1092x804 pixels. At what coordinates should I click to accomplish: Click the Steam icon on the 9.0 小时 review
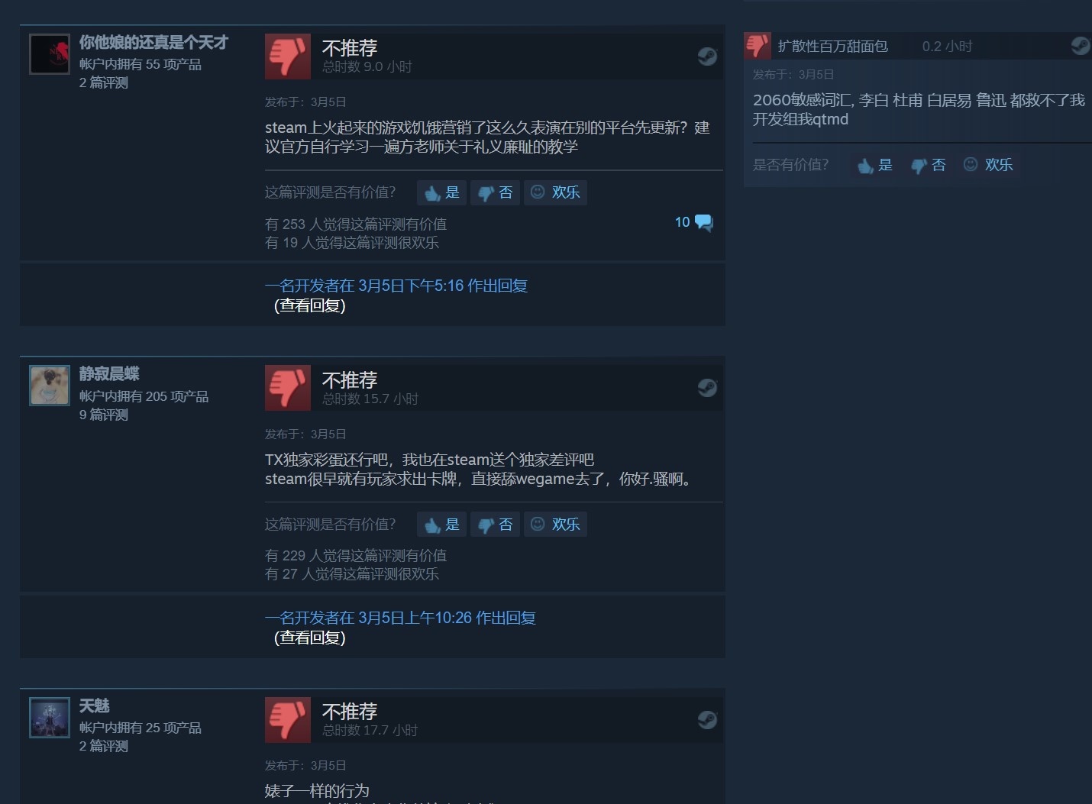(x=707, y=56)
